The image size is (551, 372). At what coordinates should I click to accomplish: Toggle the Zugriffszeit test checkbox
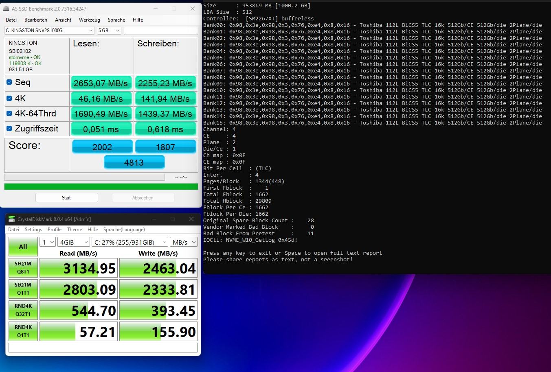point(9,129)
